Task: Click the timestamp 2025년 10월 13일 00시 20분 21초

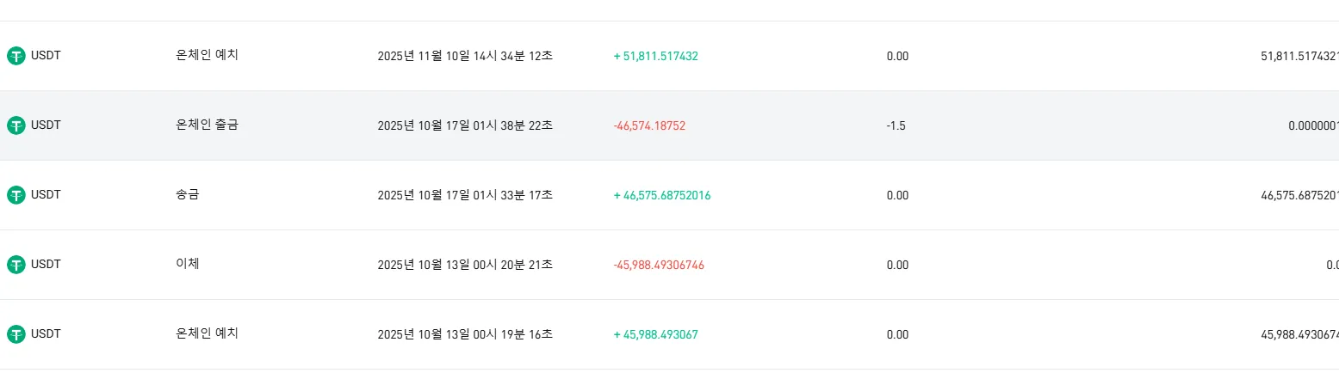Action: click(x=465, y=265)
